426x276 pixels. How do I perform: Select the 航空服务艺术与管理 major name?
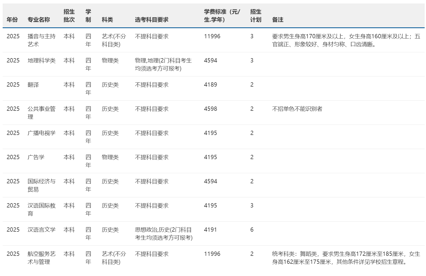[41, 258]
